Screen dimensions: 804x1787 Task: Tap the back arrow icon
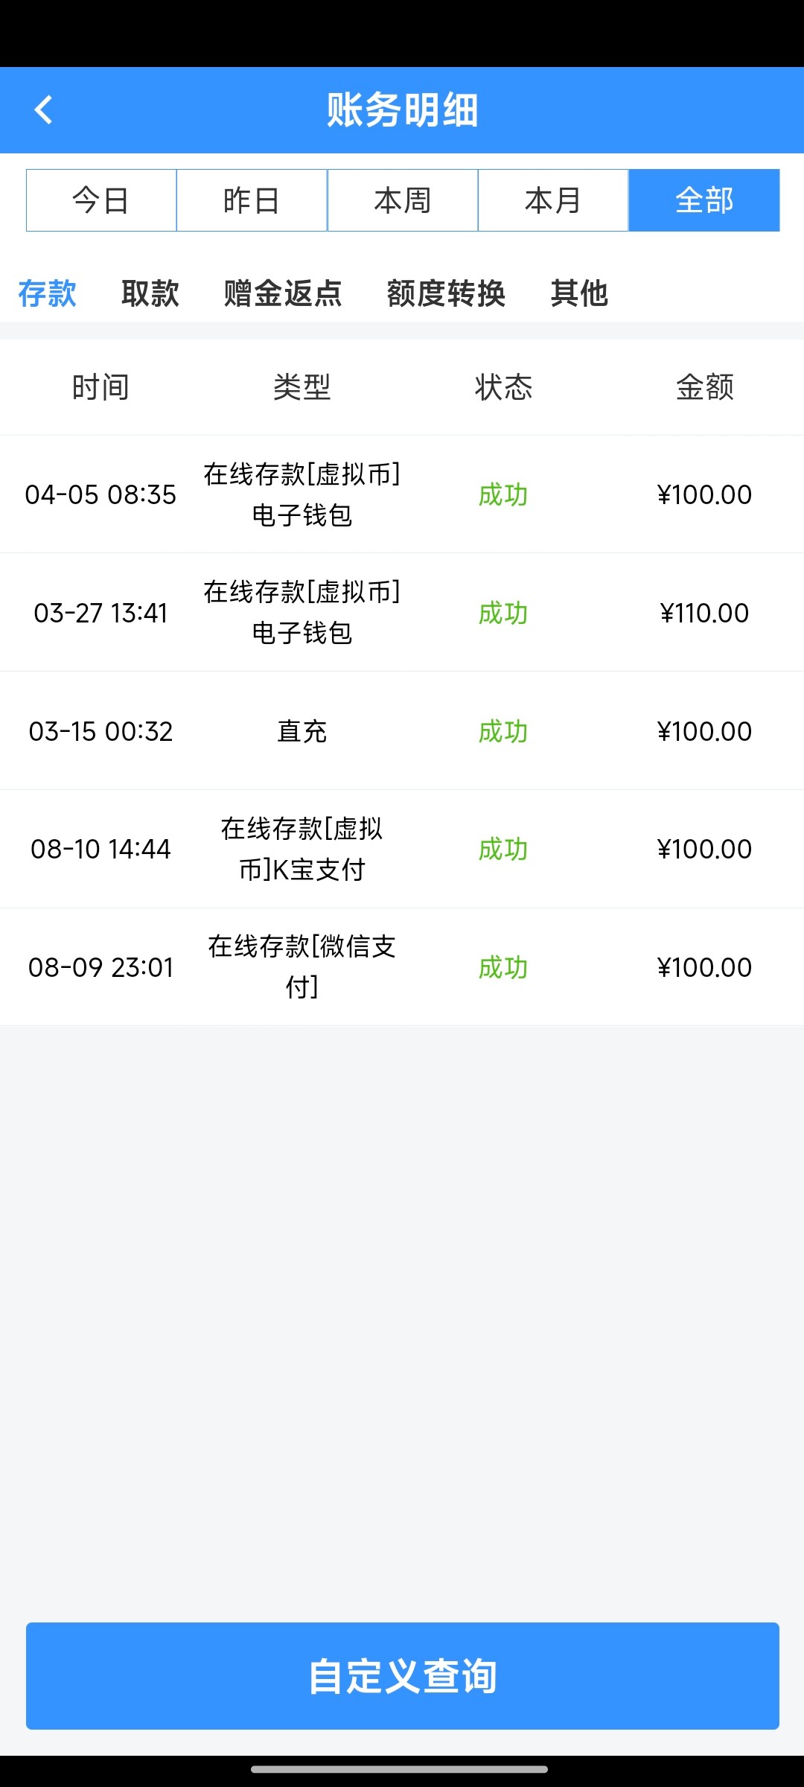tap(44, 110)
